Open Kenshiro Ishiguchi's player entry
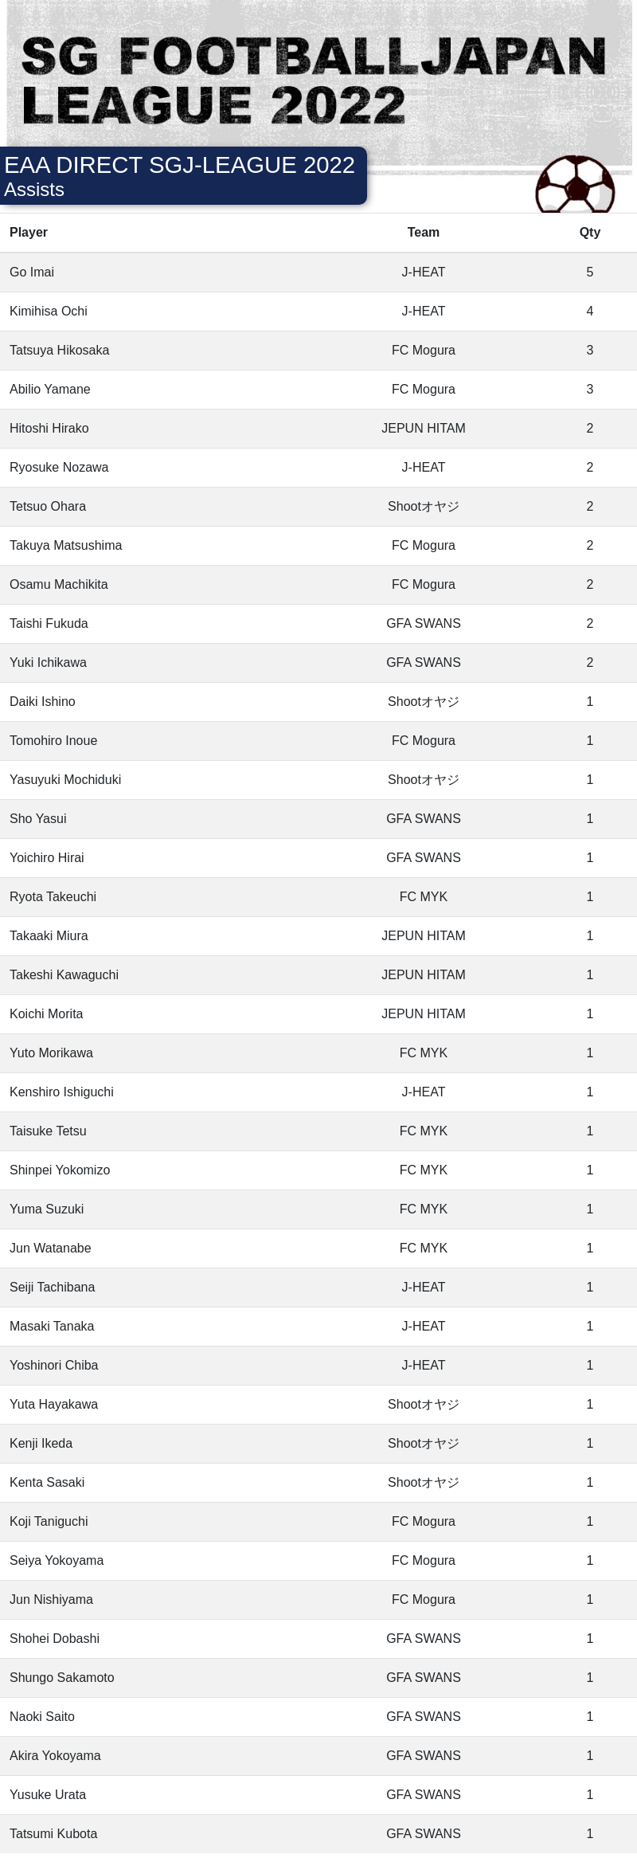Screen dimensions: 637x1866 click(x=61, y=1092)
